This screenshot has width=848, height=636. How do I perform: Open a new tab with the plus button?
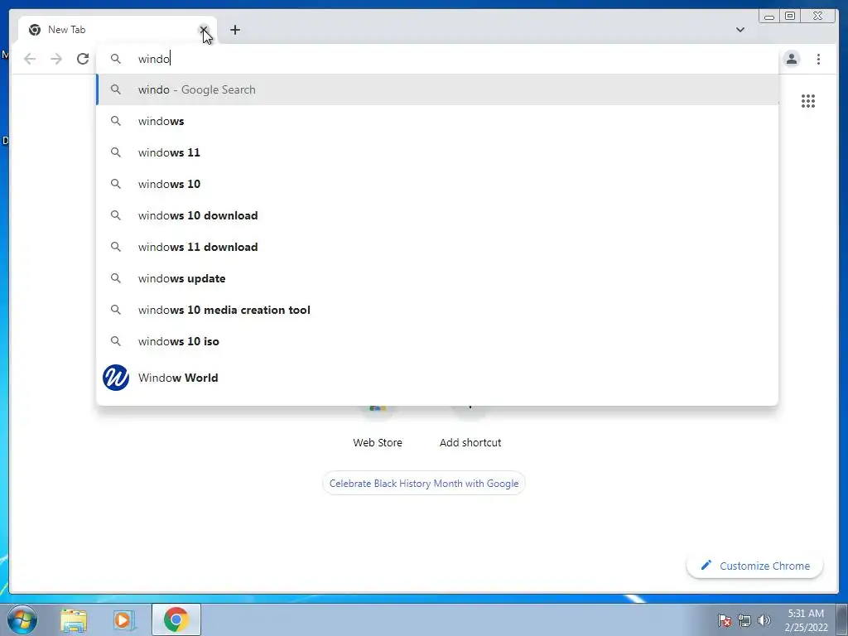tap(234, 30)
